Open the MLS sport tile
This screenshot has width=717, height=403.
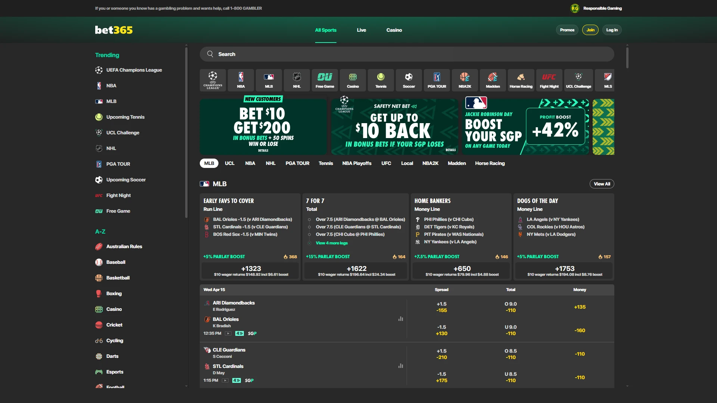605,80
